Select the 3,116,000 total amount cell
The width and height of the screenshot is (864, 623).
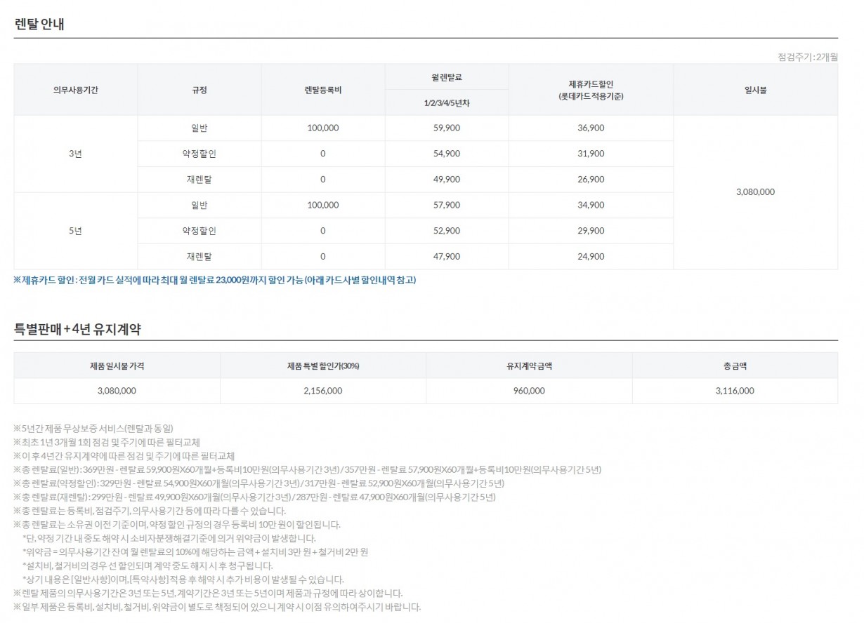click(x=735, y=391)
